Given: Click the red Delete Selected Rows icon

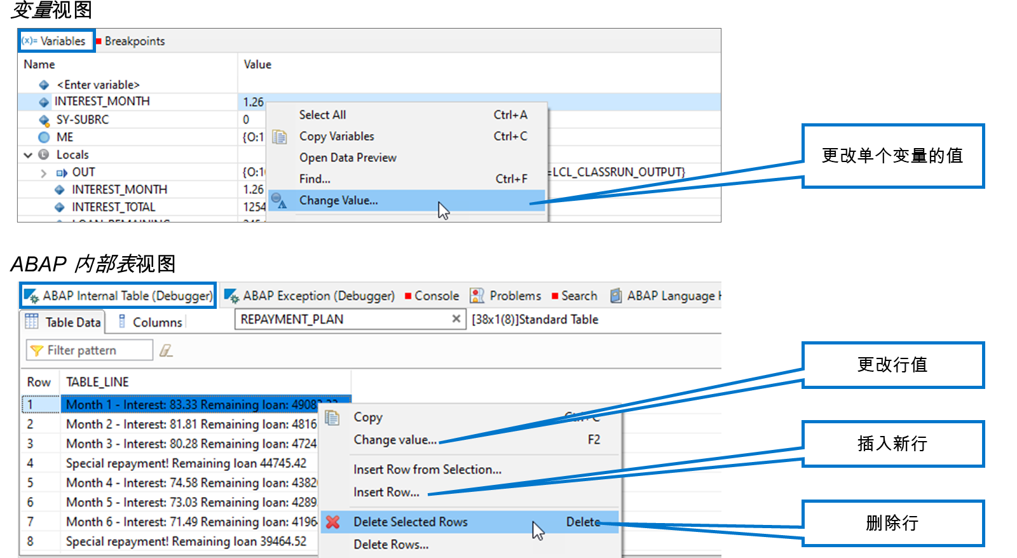Looking at the screenshot, I should pyautogui.click(x=332, y=522).
